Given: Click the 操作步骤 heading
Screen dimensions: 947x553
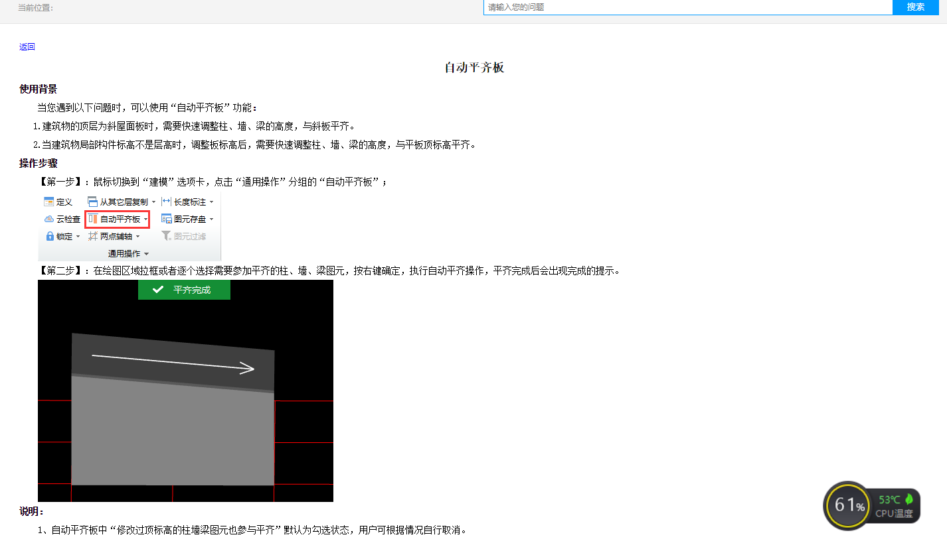Looking at the screenshot, I should [38, 163].
